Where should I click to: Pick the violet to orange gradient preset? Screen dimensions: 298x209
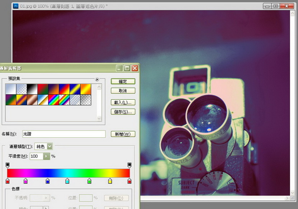[x=54, y=89]
